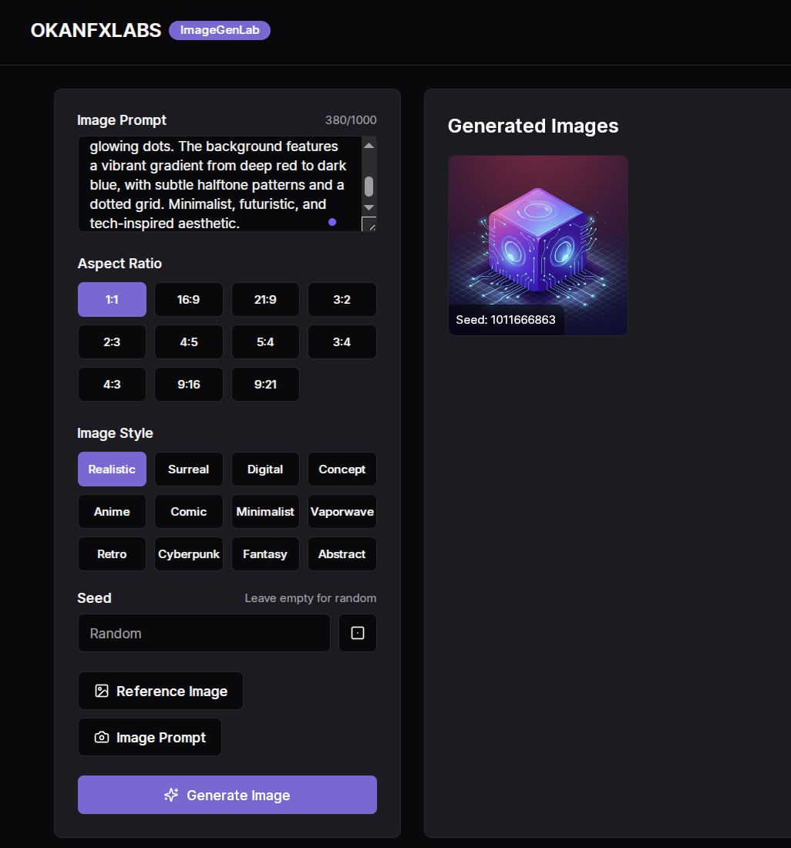
Task: Choose the Anime image style
Action: pyautogui.click(x=112, y=511)
